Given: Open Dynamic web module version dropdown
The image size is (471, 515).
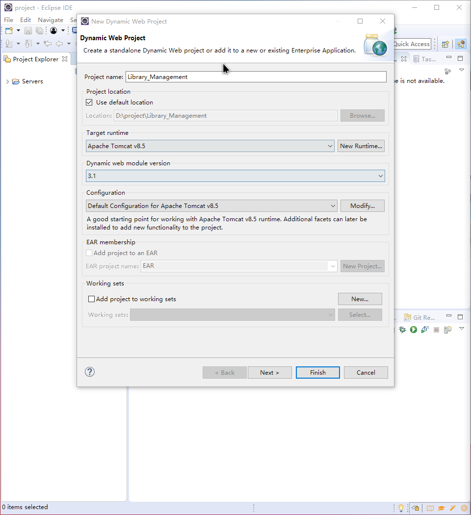Looking at the screenshot, I should click(235, 176).
